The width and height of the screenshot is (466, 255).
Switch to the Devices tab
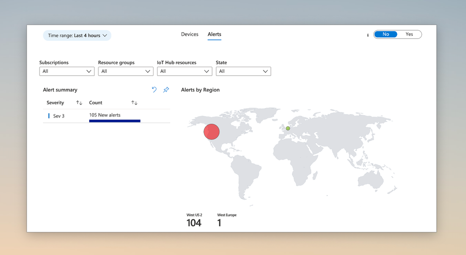189,34
